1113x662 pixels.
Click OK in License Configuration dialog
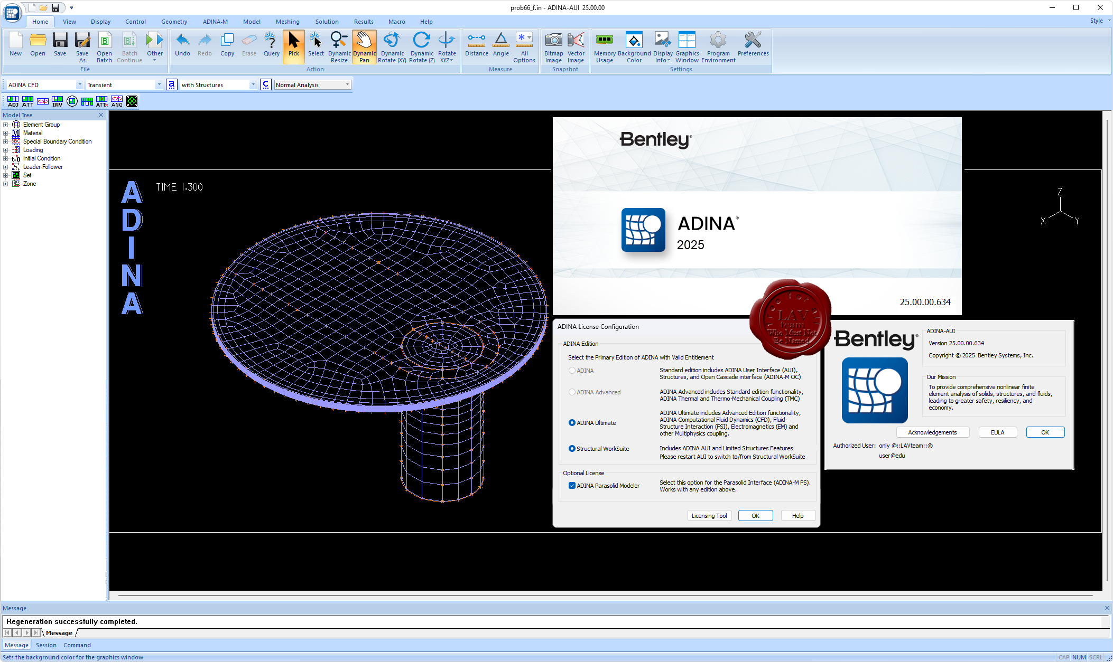point(755,516)
